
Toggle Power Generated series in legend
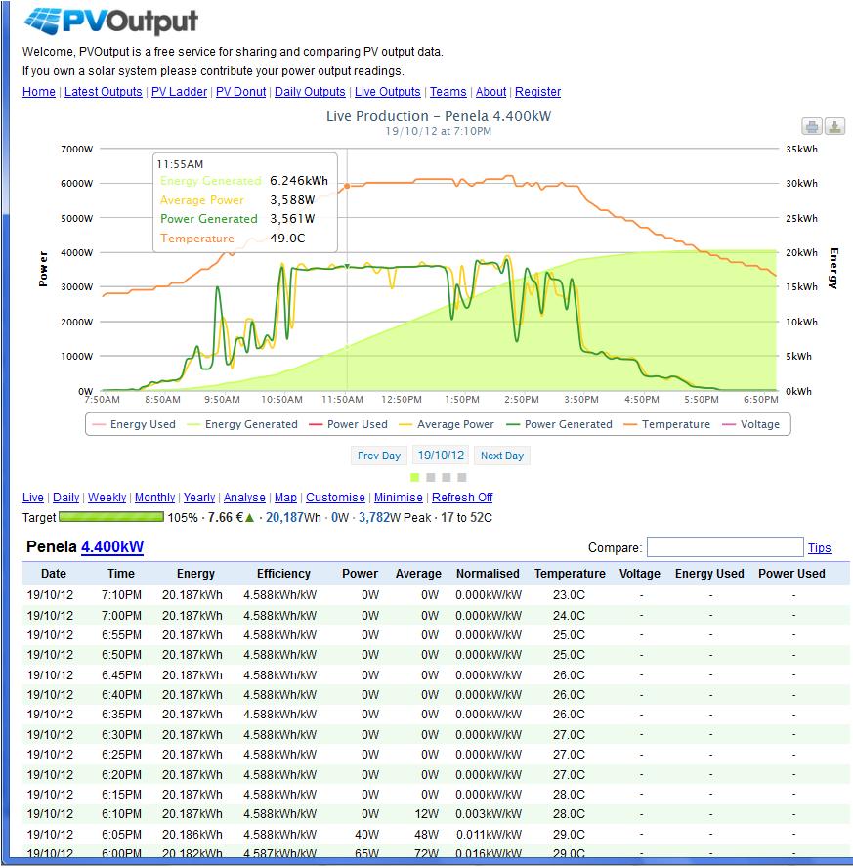(x=559, y=424)
